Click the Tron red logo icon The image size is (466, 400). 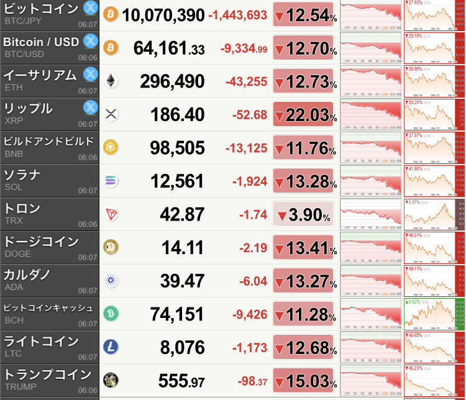pos(111,214)
